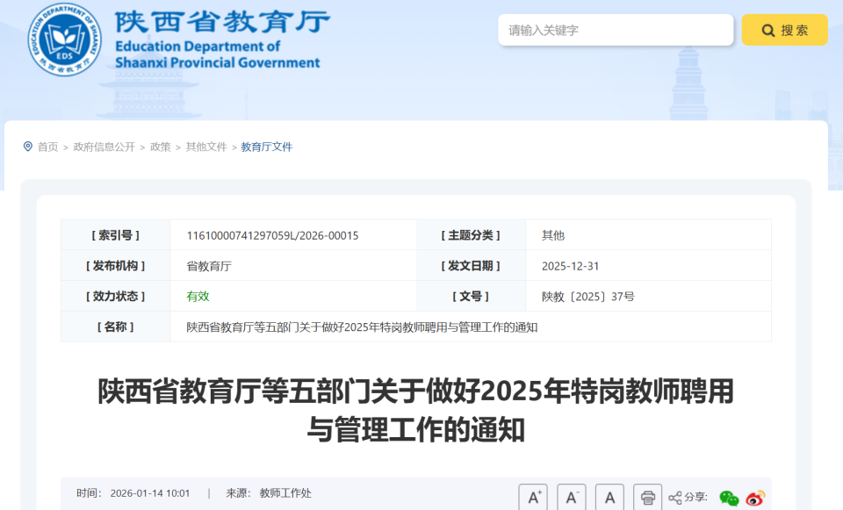Click the 教育厅文件 breadcrumb link
The image size is (843, 510).
(266, 146)
